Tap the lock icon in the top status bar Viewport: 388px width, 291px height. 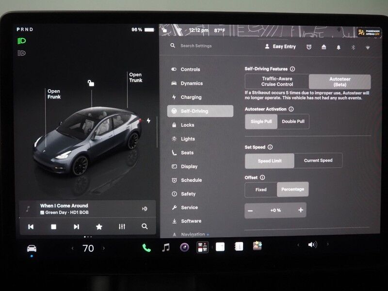coord(164,30)
